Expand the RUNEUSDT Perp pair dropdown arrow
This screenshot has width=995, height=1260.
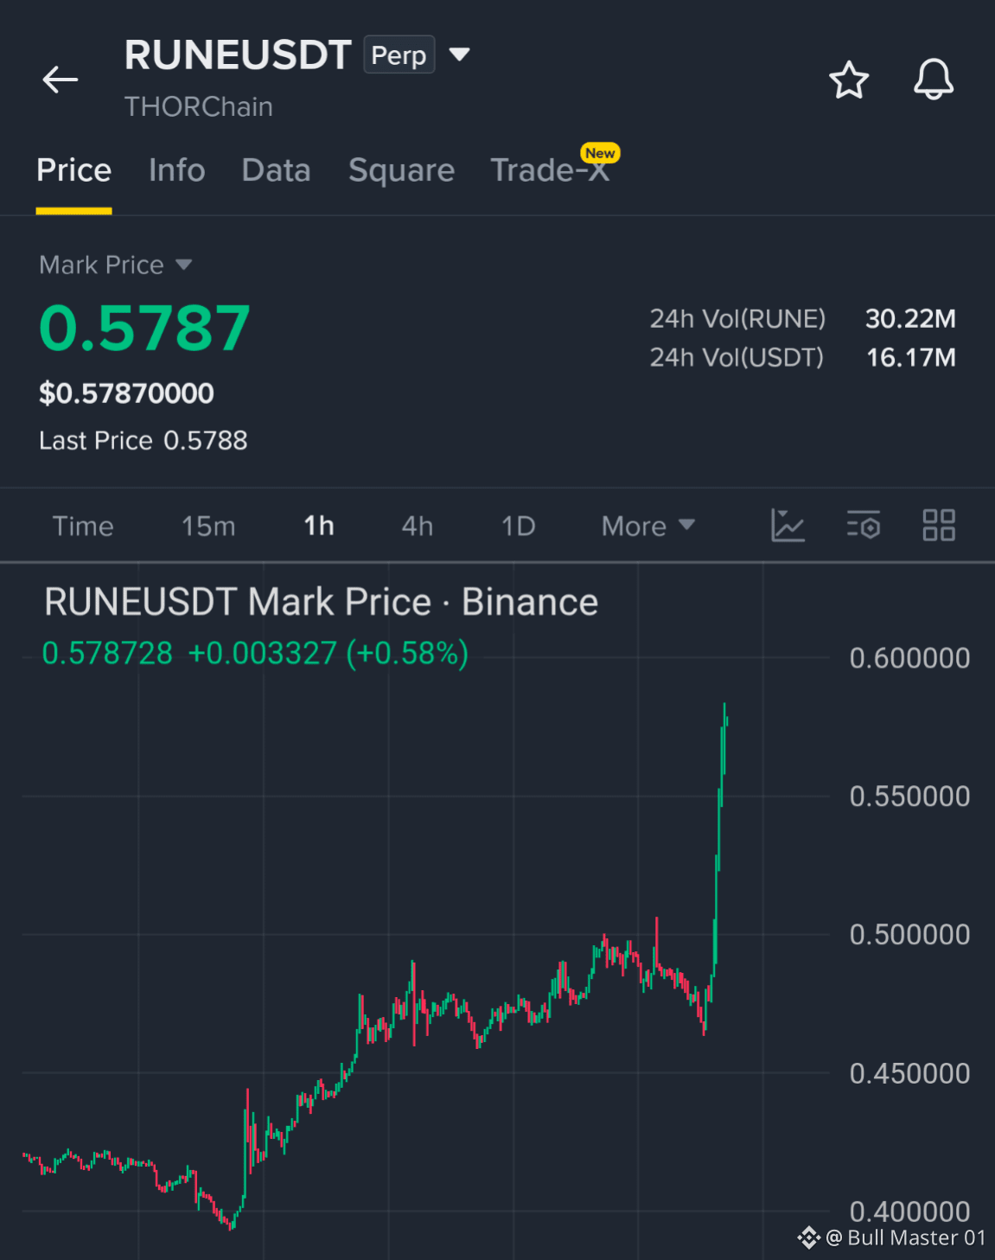[x=460, y=54]
